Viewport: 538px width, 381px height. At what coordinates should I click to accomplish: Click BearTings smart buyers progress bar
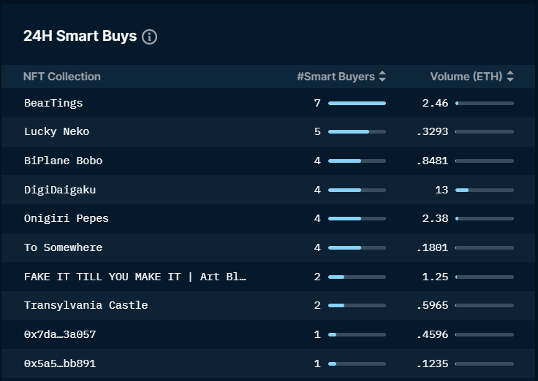coord(357,104)
